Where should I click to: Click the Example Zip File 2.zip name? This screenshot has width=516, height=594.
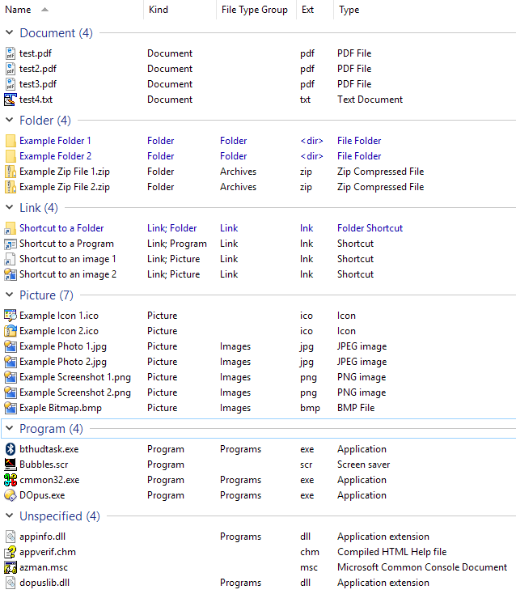(65, 187)
